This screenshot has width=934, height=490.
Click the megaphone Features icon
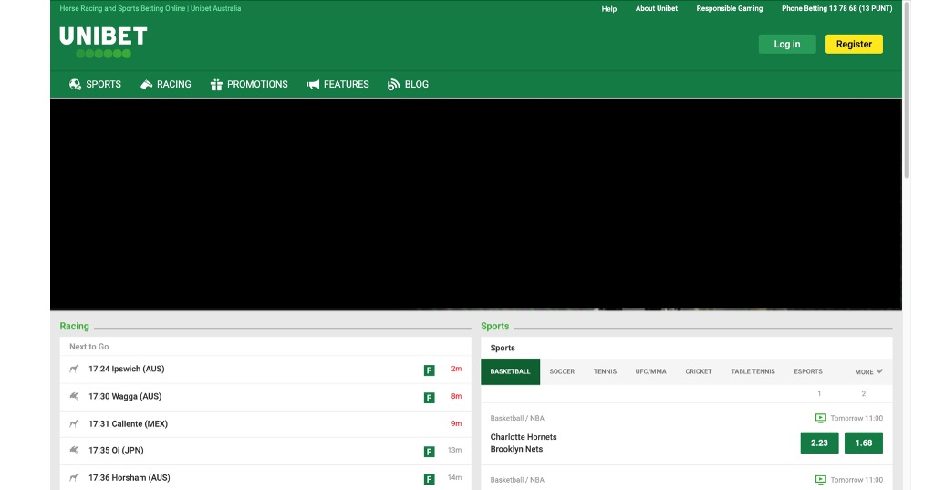tap(313, 84)
